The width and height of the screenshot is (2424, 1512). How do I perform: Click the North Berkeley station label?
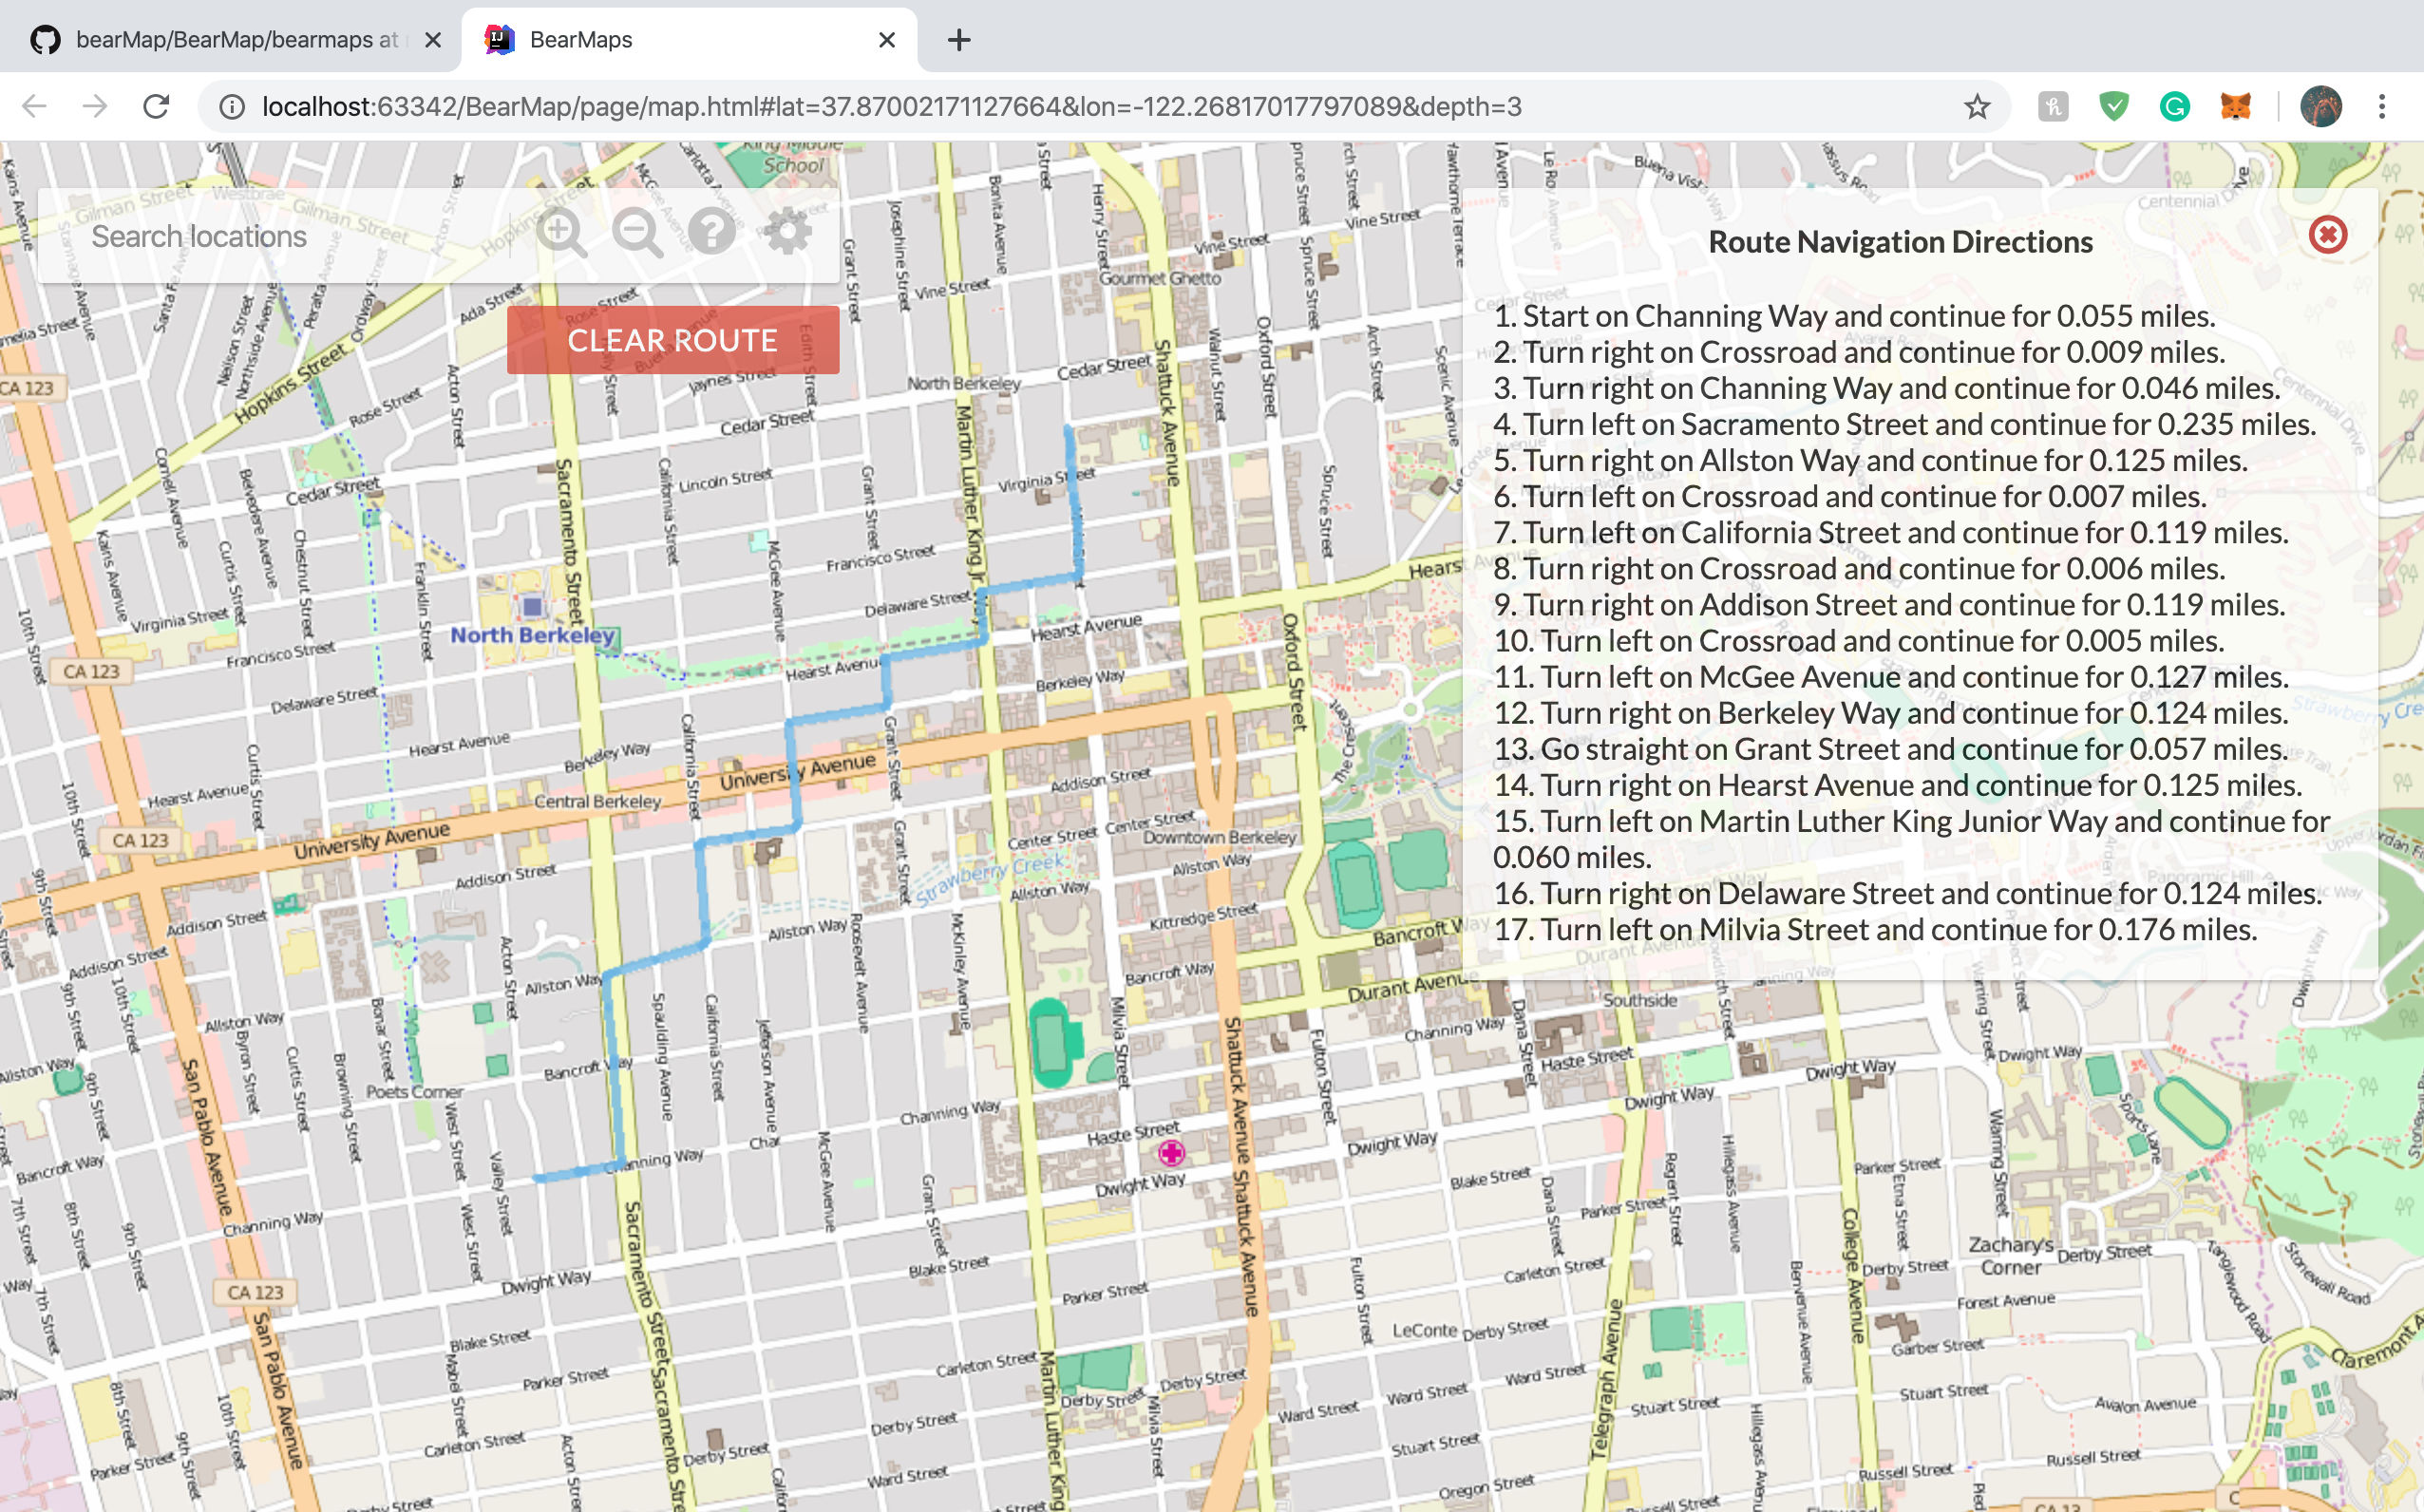(x=532, y=635)
